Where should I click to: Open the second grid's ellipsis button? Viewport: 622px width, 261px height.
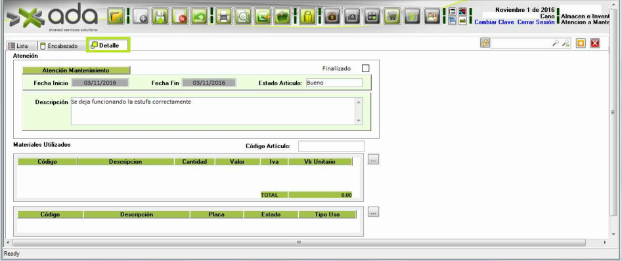pos(373,212)
